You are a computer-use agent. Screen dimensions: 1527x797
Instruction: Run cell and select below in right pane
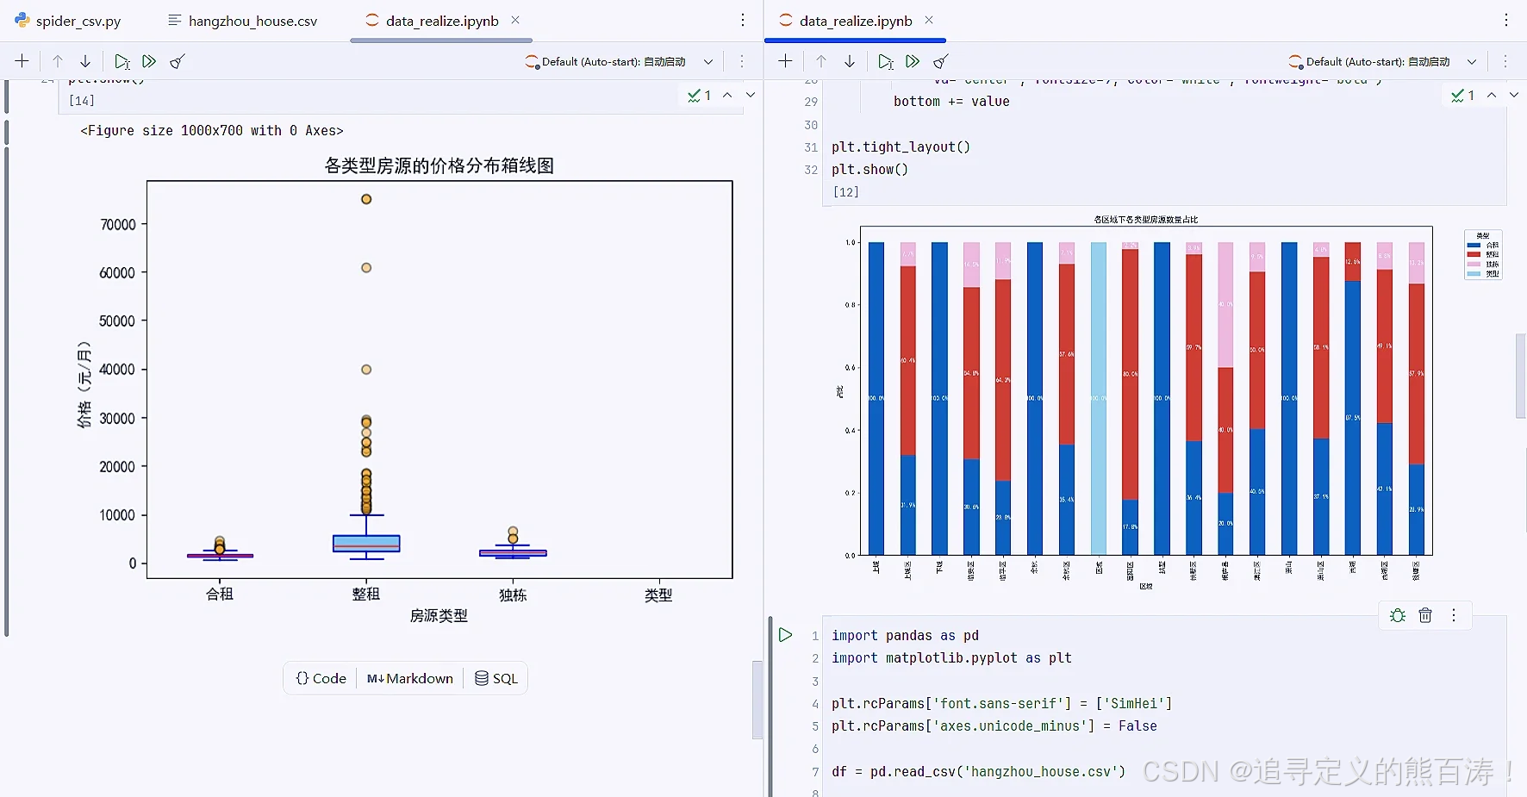[x=886, y=61]
